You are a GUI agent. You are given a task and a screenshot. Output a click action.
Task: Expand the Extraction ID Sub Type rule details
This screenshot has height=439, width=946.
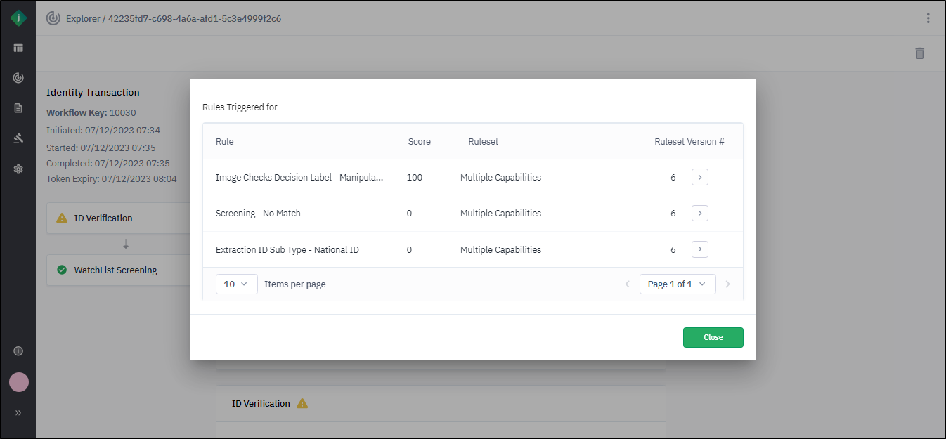[699, 249]
